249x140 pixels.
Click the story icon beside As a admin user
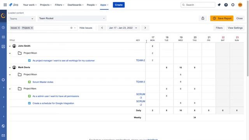(x=30, y=96)
